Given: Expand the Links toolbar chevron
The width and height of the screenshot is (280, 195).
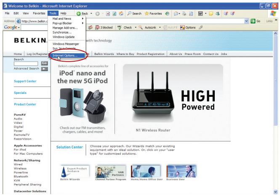Looking at the screenshot, I should pos(276,20).
